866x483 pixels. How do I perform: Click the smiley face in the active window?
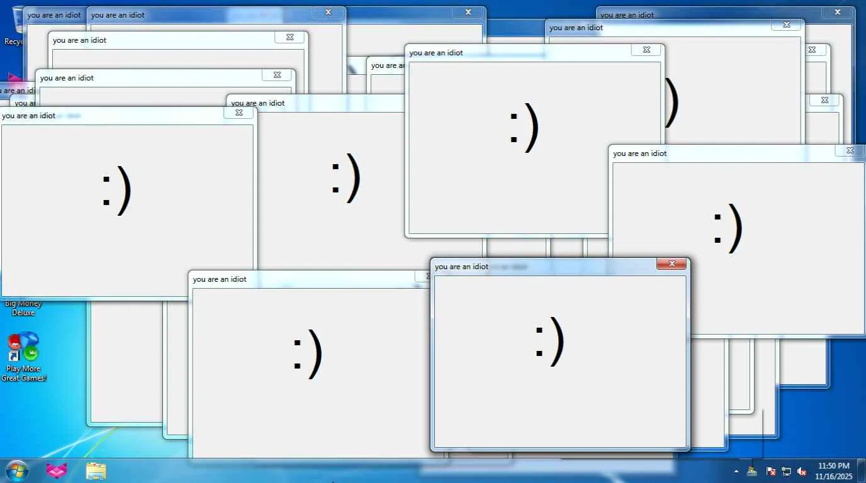pos(549,341)
